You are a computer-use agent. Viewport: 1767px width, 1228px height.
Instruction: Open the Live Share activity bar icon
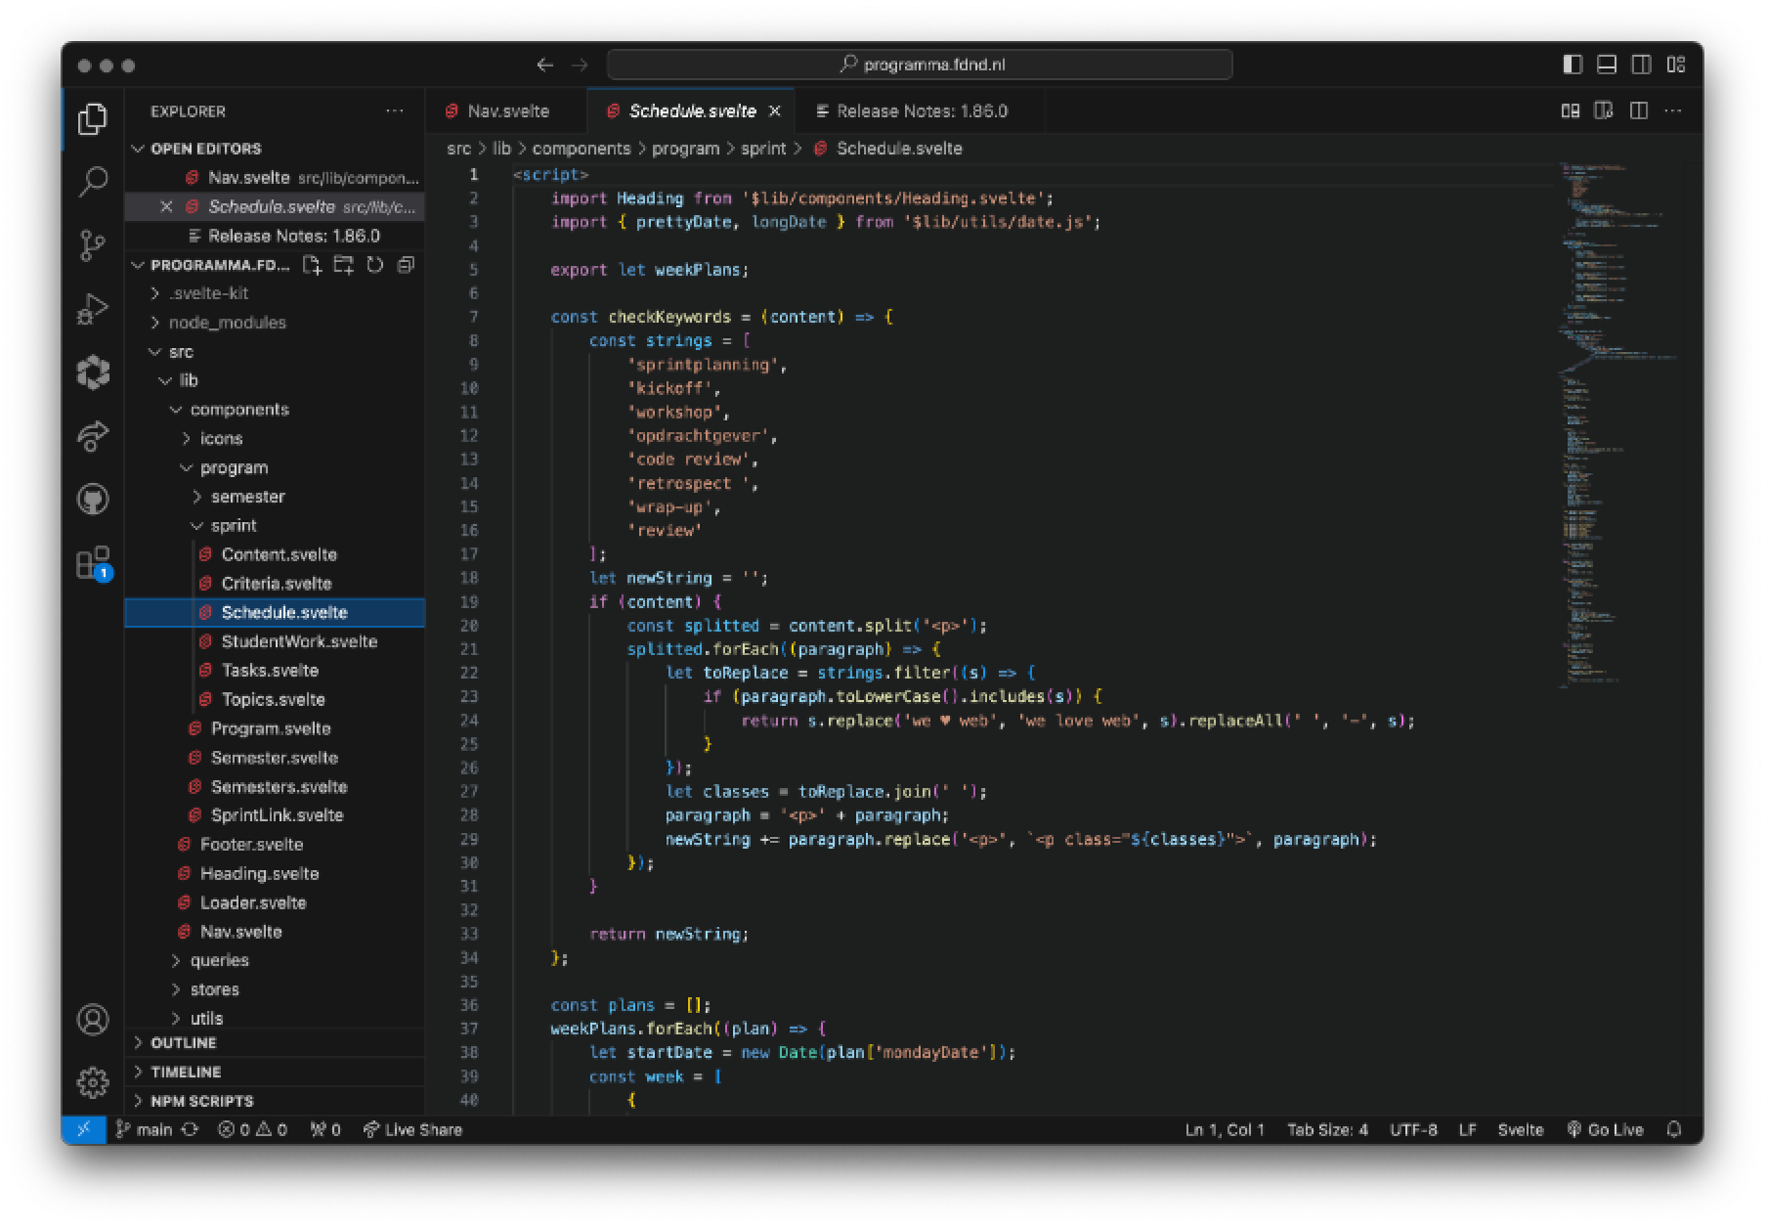click(x=93, y=436)
